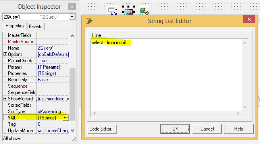
Task: Click the ReadOnly value False
Action: pos(43,80)
